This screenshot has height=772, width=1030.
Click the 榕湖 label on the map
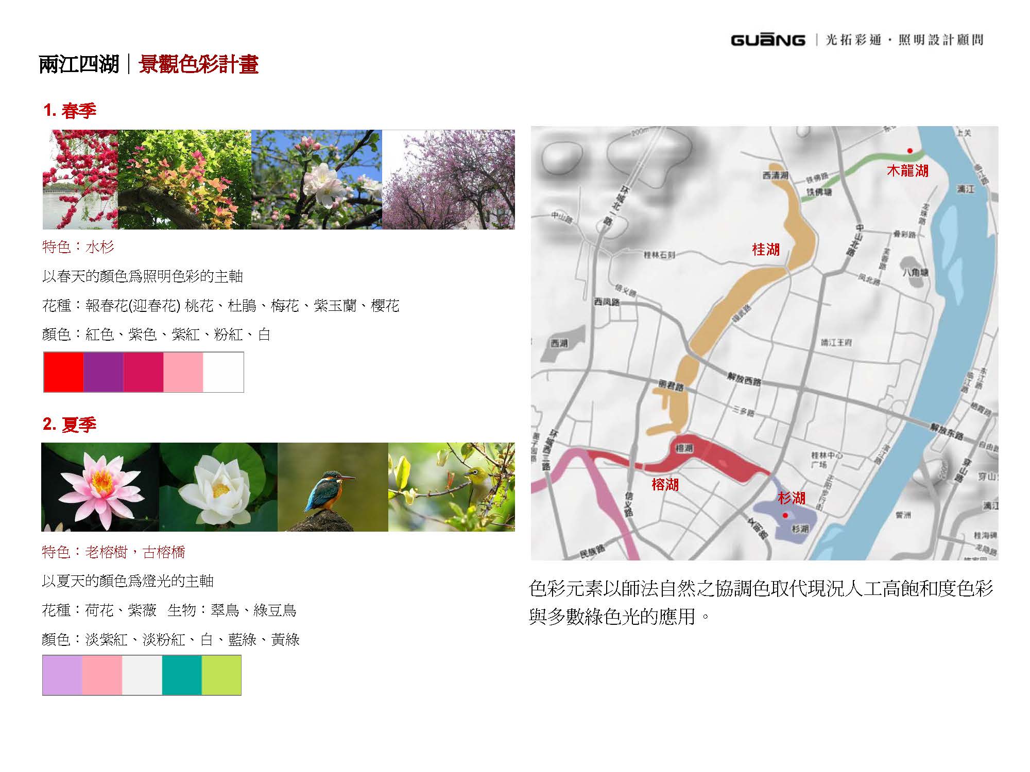click(x=665, y=484)
